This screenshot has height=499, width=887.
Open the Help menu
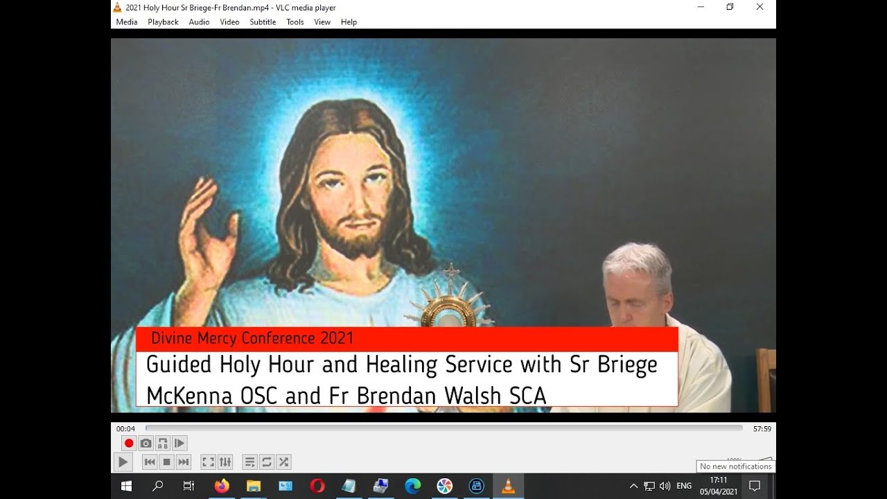(349, 22)
